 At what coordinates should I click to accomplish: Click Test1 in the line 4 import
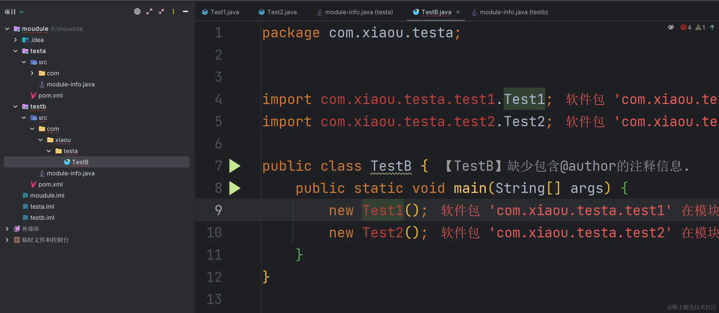pyautogui.click(x=524, y=99)
